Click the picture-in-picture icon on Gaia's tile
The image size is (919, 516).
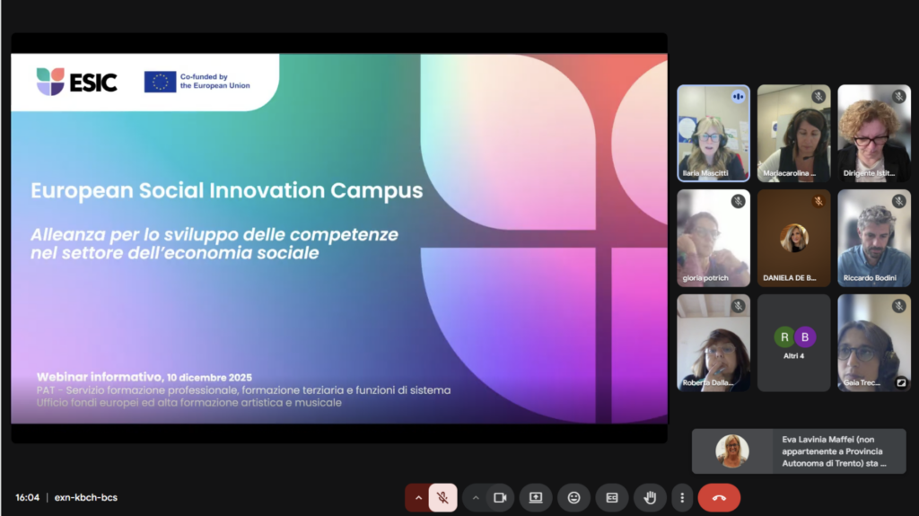pos(901,382)
